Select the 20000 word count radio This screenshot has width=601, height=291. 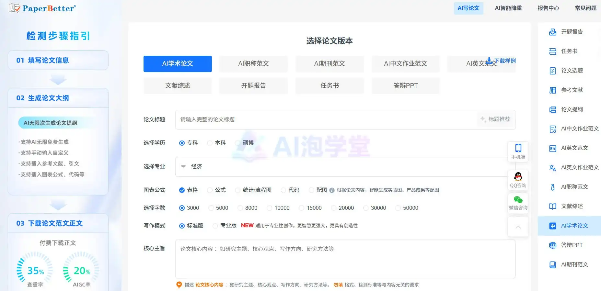click(x=333, y=208)
